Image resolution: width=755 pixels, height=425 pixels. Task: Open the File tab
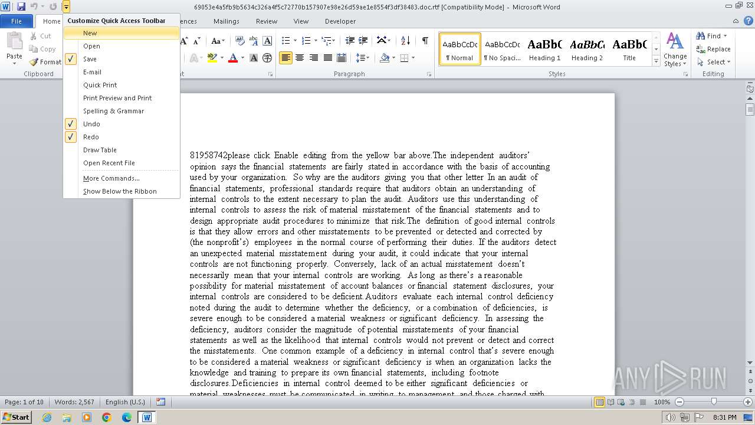pyautogui.click(x=17, y=21)
